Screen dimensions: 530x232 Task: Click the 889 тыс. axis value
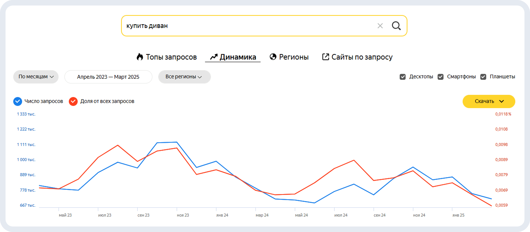(28, 175)
